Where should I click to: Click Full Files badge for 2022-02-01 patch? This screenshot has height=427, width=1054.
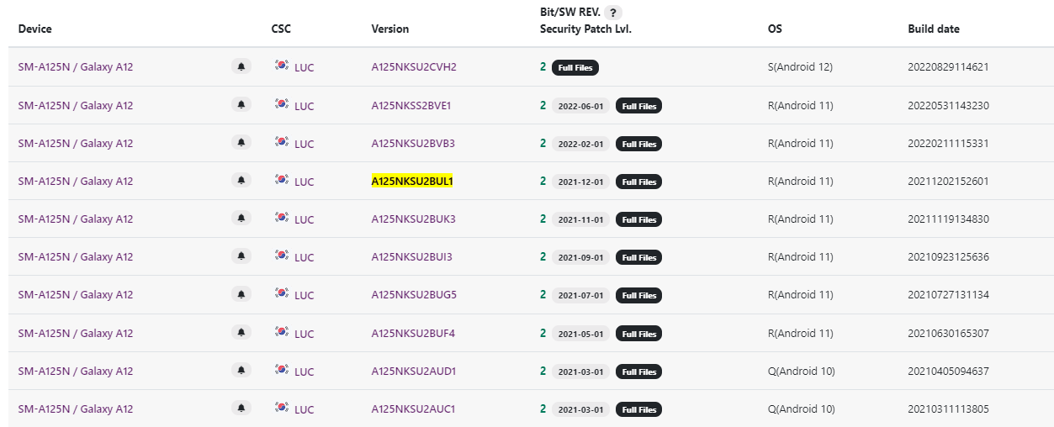(x=638, y=144)
